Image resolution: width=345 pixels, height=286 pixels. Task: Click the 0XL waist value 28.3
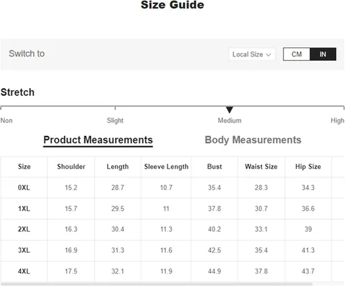tap(261, 187)
